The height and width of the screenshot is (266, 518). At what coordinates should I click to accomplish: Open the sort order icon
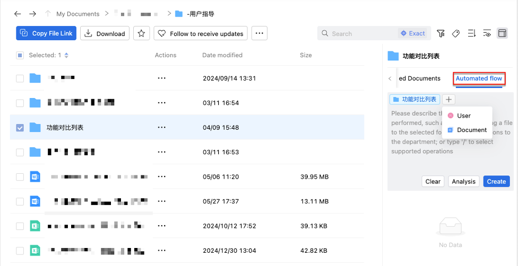point(471,33)
